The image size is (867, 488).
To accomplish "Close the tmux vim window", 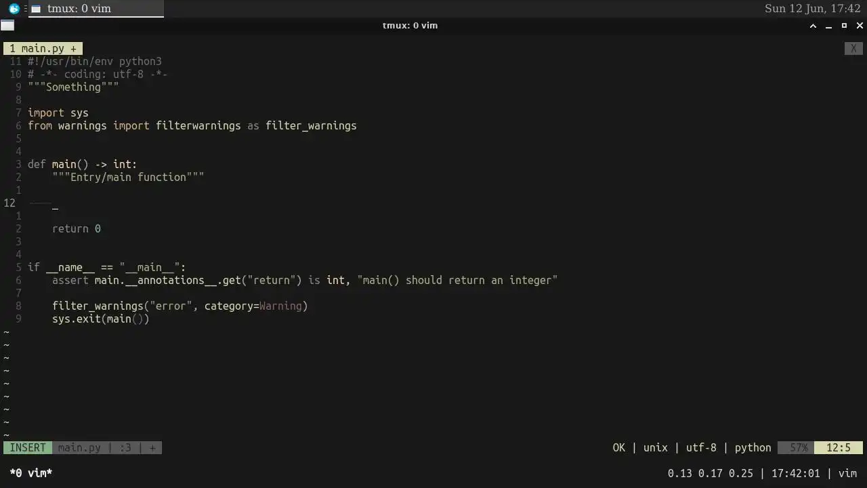I will point(860,26).
